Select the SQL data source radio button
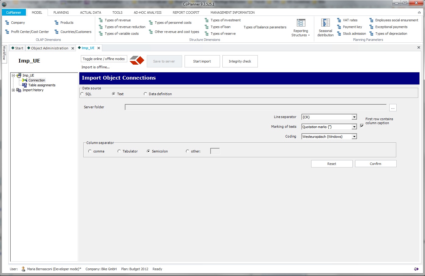 click(82, 94)
